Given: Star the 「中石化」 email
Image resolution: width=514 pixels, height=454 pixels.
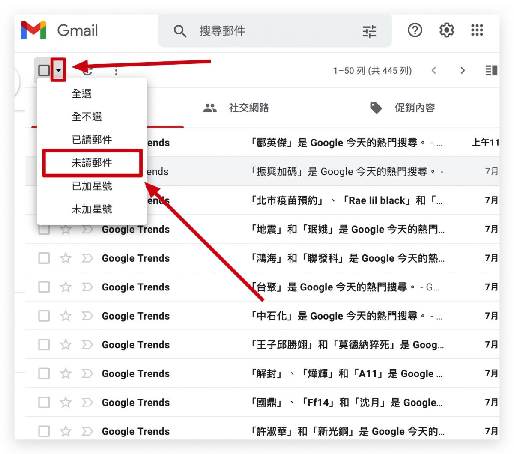Looking at the screenshot, I should tap(66, 316).
